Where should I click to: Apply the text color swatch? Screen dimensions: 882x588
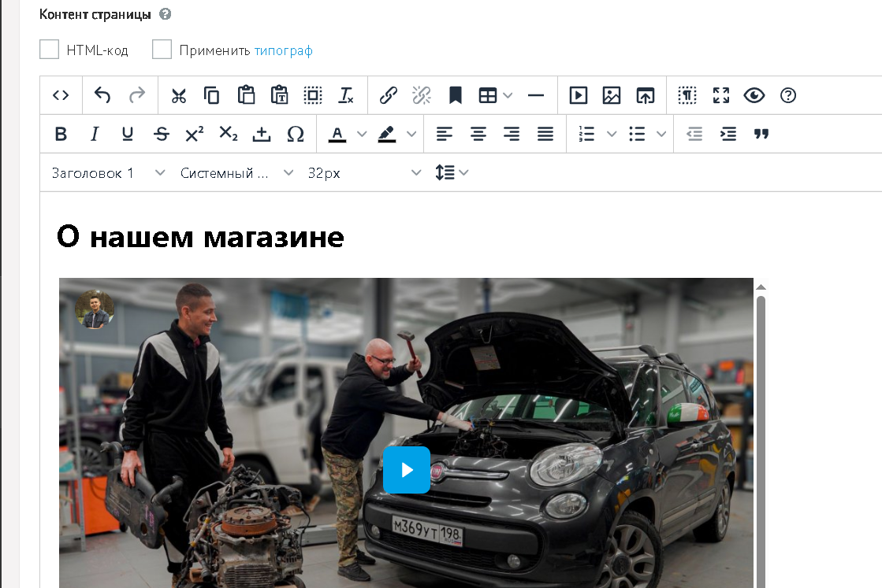tap(337, 134)
